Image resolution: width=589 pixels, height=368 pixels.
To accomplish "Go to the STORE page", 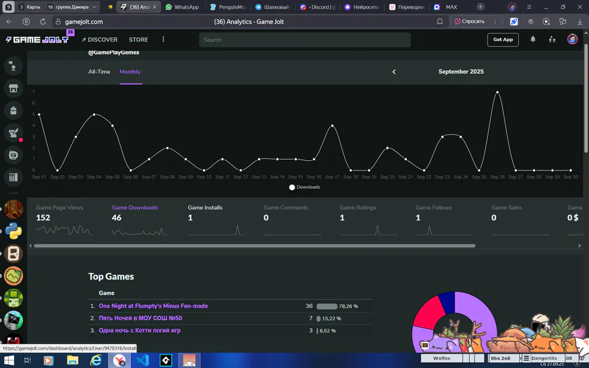I will point(138,39).
